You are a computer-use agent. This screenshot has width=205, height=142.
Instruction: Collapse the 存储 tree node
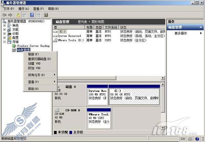coord(4,42)
